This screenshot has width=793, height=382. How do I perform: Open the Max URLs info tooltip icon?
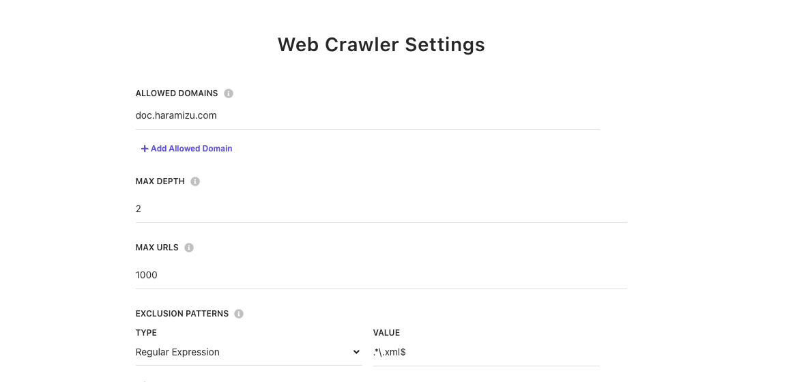189,248
